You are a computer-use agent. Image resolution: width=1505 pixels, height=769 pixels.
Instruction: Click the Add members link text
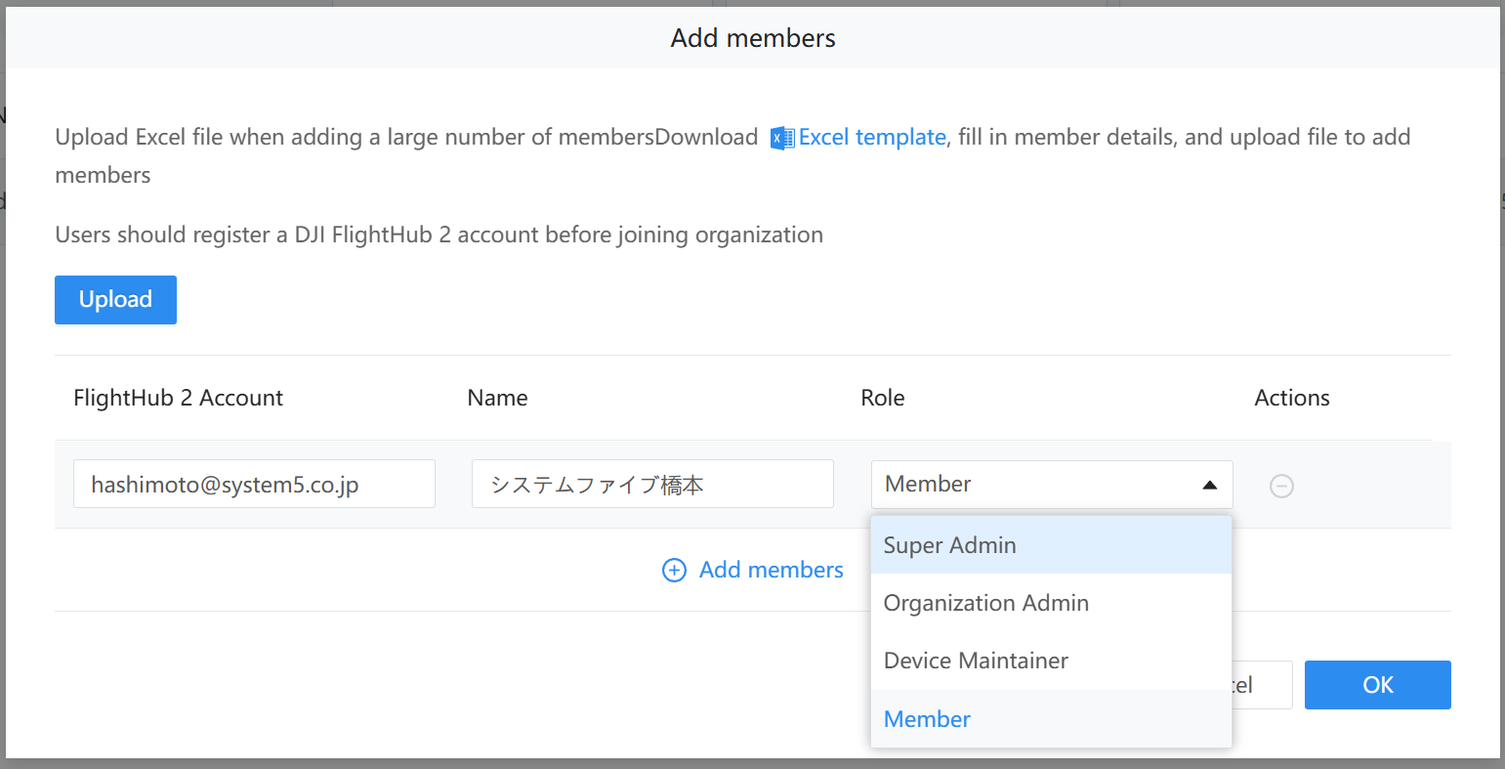point(772,570)
